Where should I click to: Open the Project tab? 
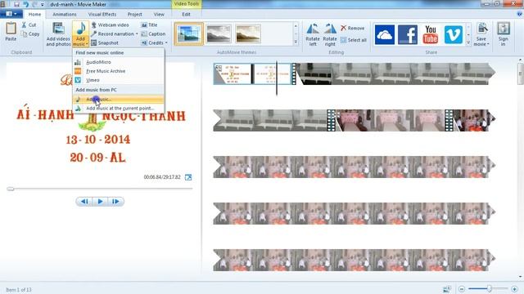pyautogui.click(x=134, y=15)
